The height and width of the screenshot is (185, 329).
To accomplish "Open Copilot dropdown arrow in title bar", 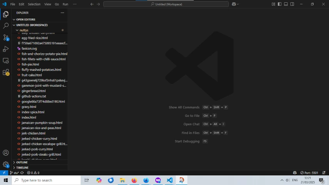I will click(238, 4).
